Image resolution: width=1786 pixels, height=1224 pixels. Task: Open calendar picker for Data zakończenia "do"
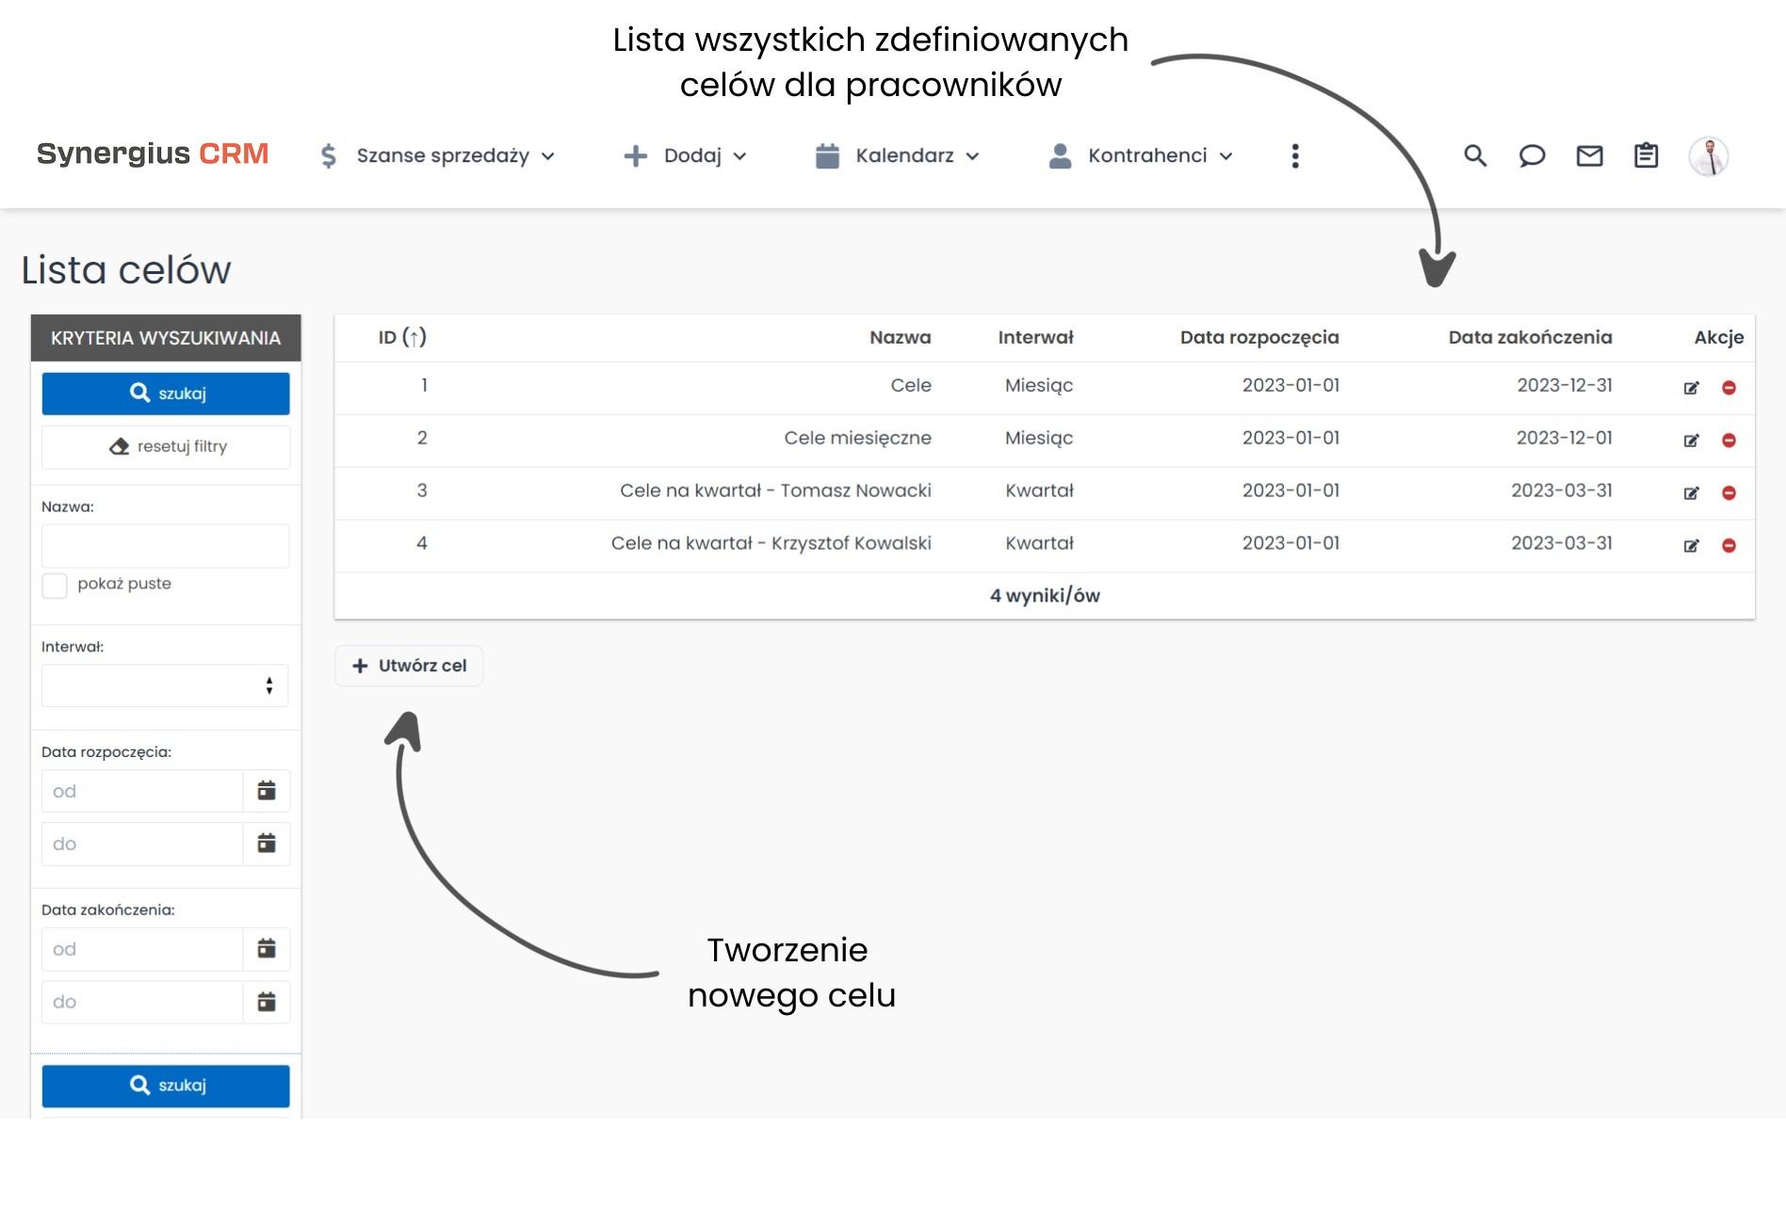[x=267, y=1002]
